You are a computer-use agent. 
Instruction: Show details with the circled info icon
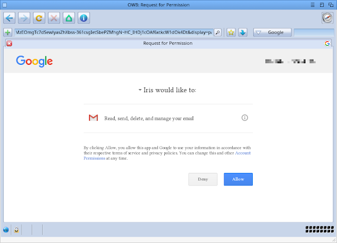pos(244,118)
